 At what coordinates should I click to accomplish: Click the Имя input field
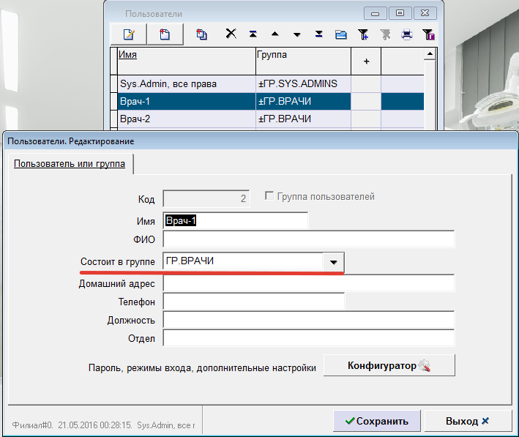coord(235,220)
